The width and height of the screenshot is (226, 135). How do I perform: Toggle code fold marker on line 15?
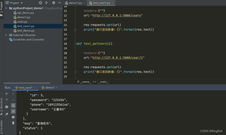(x=75, y=29)
